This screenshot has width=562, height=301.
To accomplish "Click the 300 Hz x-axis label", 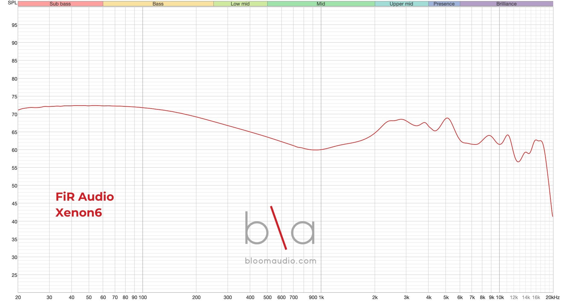I will (x=228, y=297).
